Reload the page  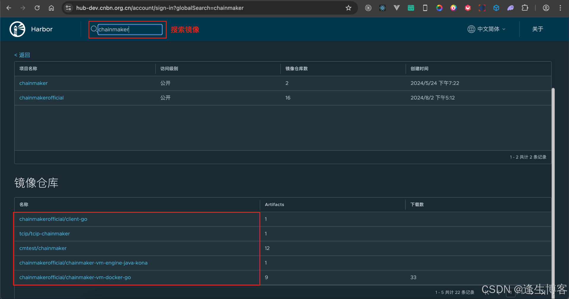37,8
